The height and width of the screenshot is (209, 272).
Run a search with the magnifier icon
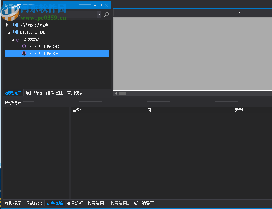click(106, 15)
